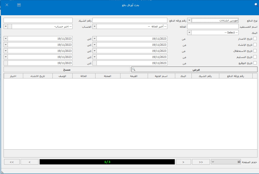This screenshot has width=259, height=174.
Task: Click the search icon on the عرض button
Action: point(133,70)
